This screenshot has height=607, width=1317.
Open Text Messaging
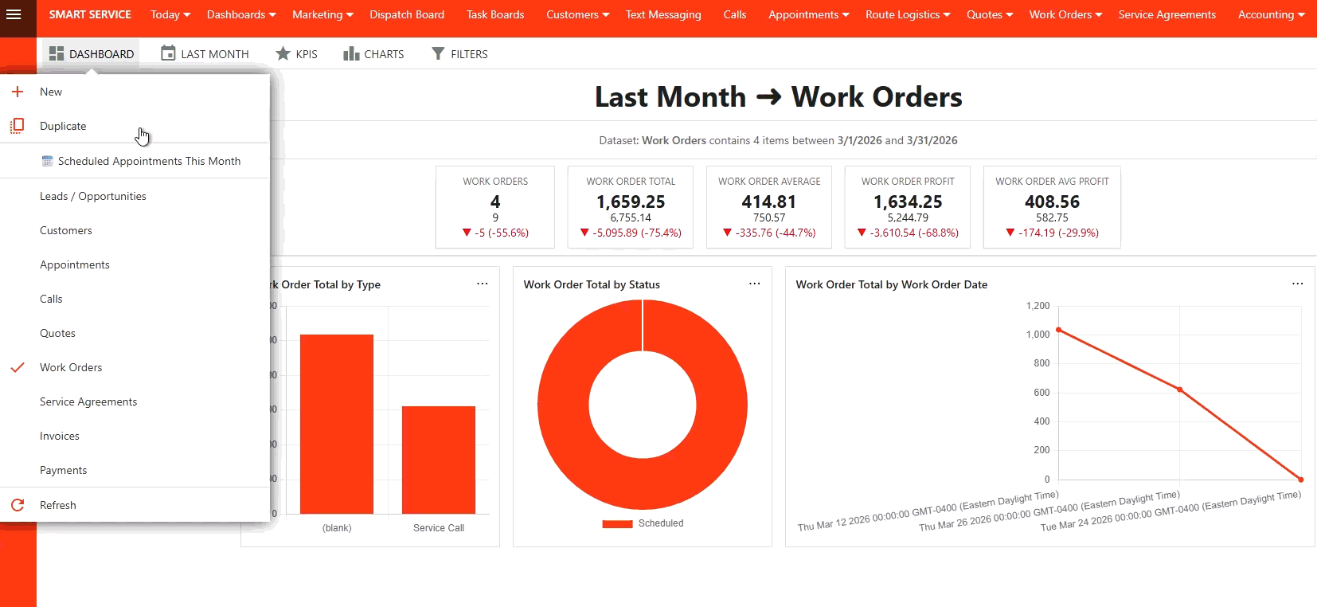(663, 14)
